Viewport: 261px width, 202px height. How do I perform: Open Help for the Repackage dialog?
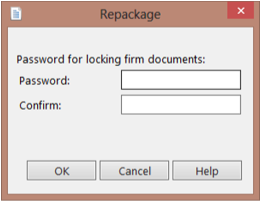coord(207,170)
